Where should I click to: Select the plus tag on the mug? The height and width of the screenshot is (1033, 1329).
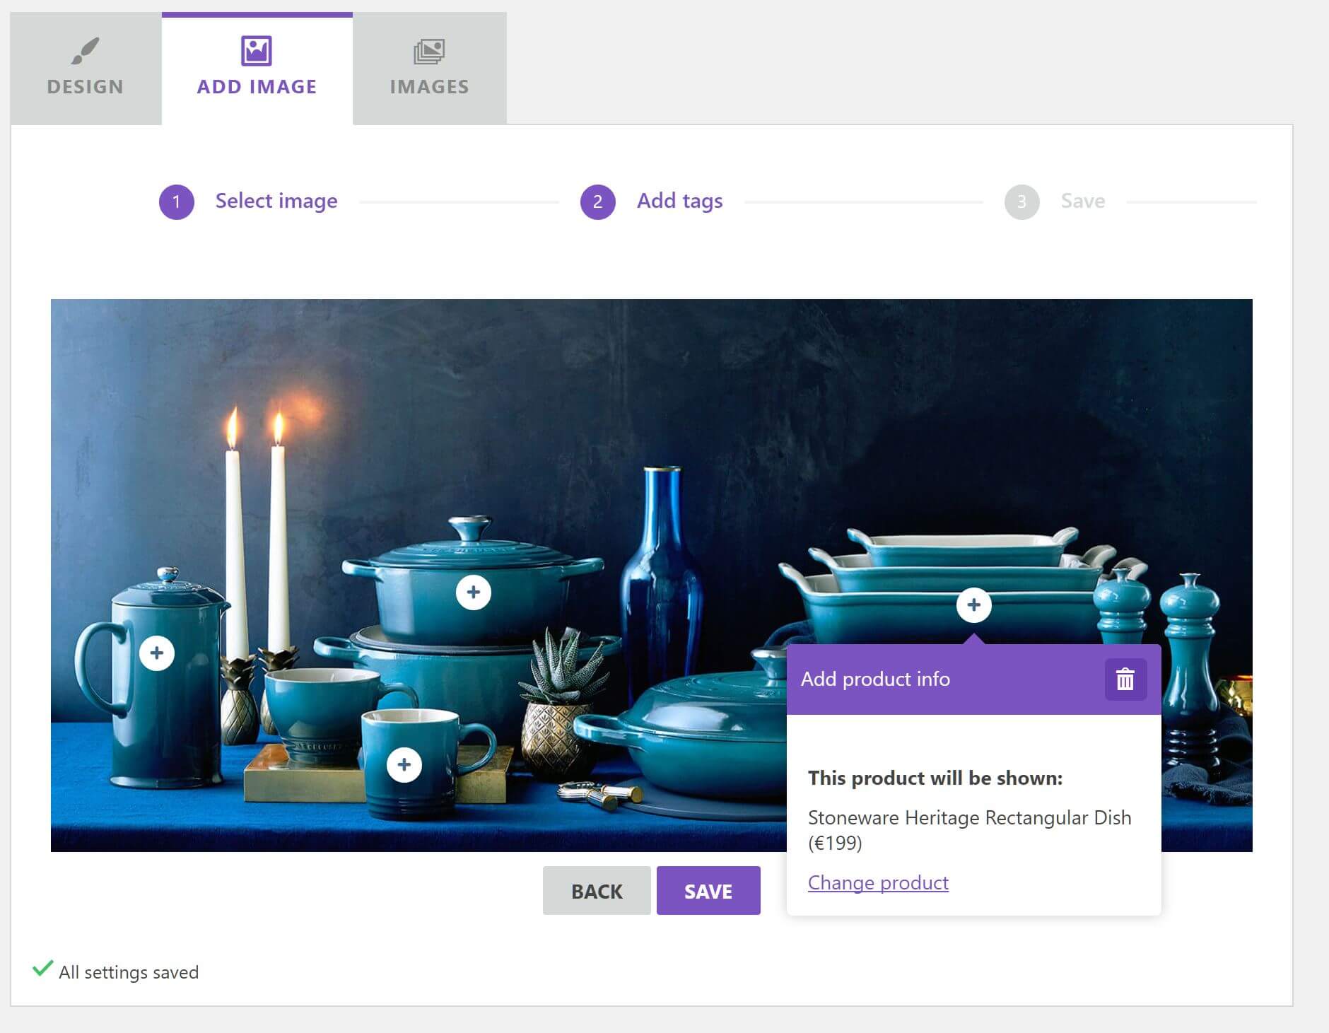404,764
